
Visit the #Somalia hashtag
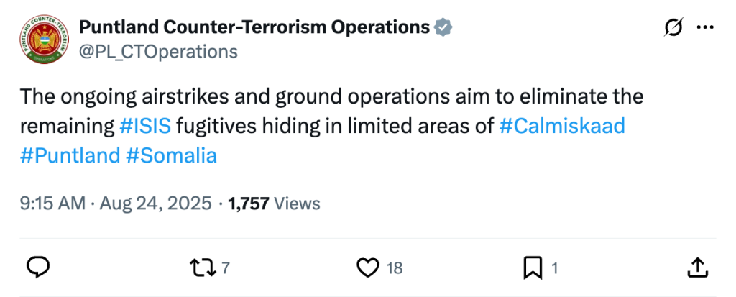(171, 155)
